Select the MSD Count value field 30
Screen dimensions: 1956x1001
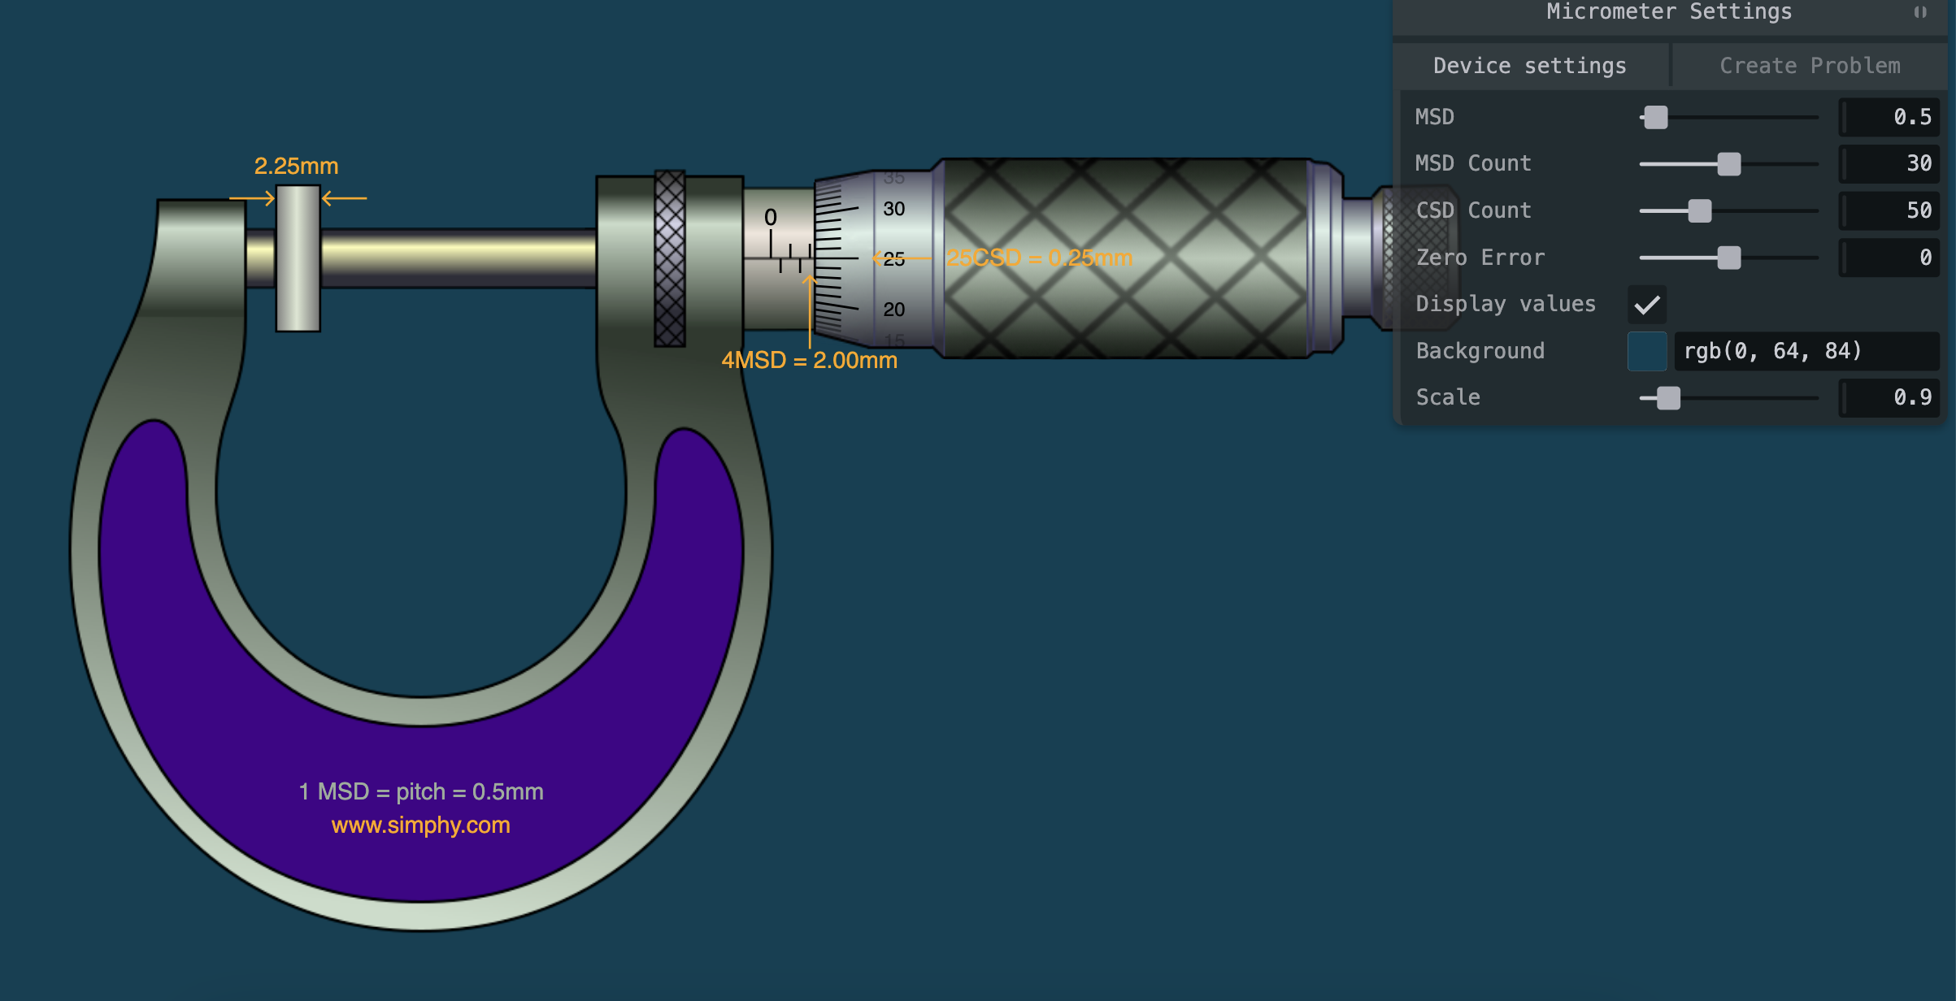point(1889,164)
